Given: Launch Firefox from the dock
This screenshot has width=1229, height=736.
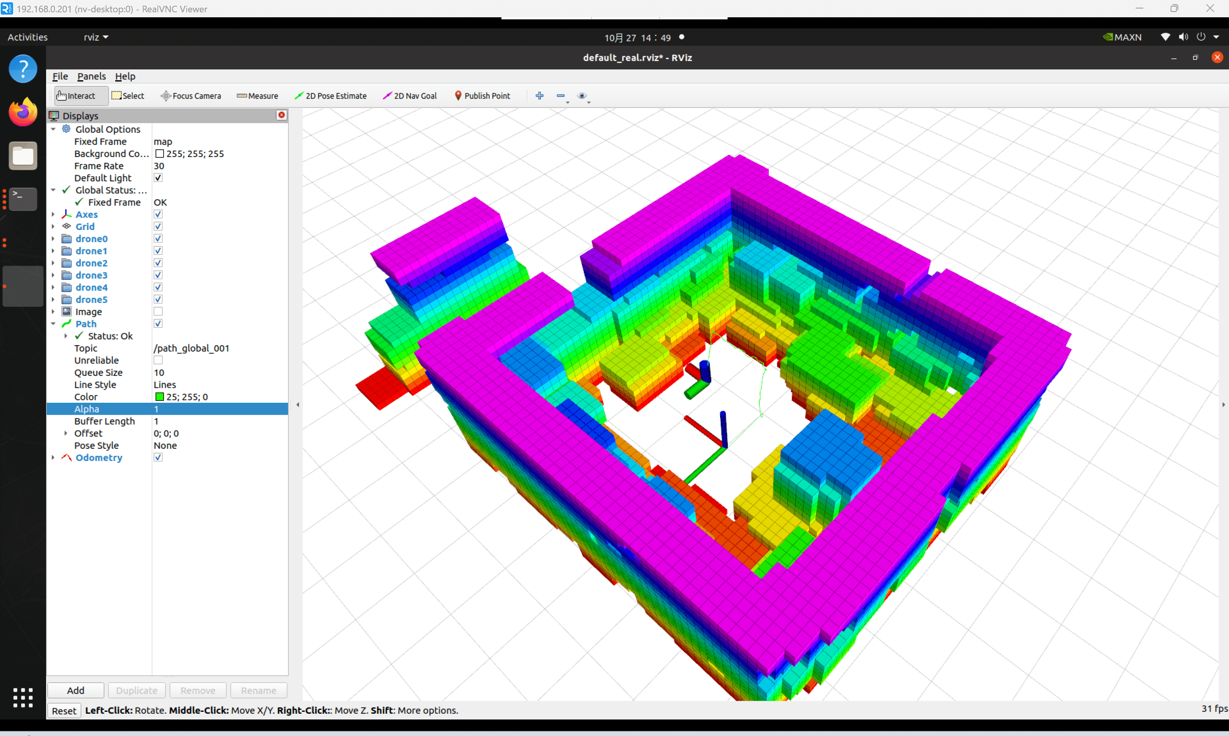Looking at the screenshot, I should pos(23,112).
